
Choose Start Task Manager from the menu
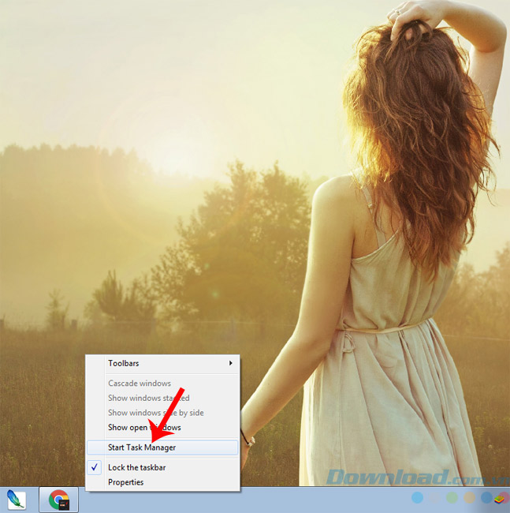(142, 447)
